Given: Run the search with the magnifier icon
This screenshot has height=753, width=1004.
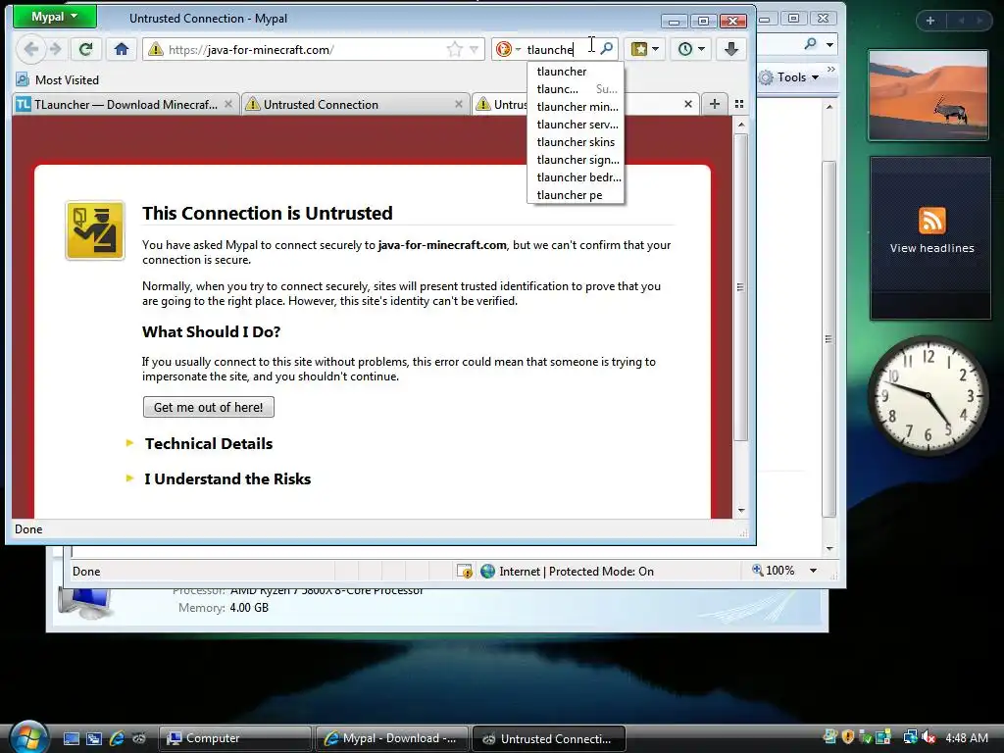Looking at the screenshot, I should click(x=606, y=49).
